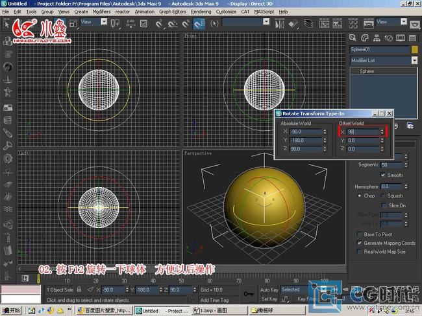Click Edit Named Selection Sets icon
422x316 pixels.
coord(214,24)
